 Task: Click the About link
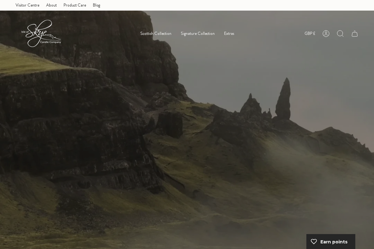51,5
